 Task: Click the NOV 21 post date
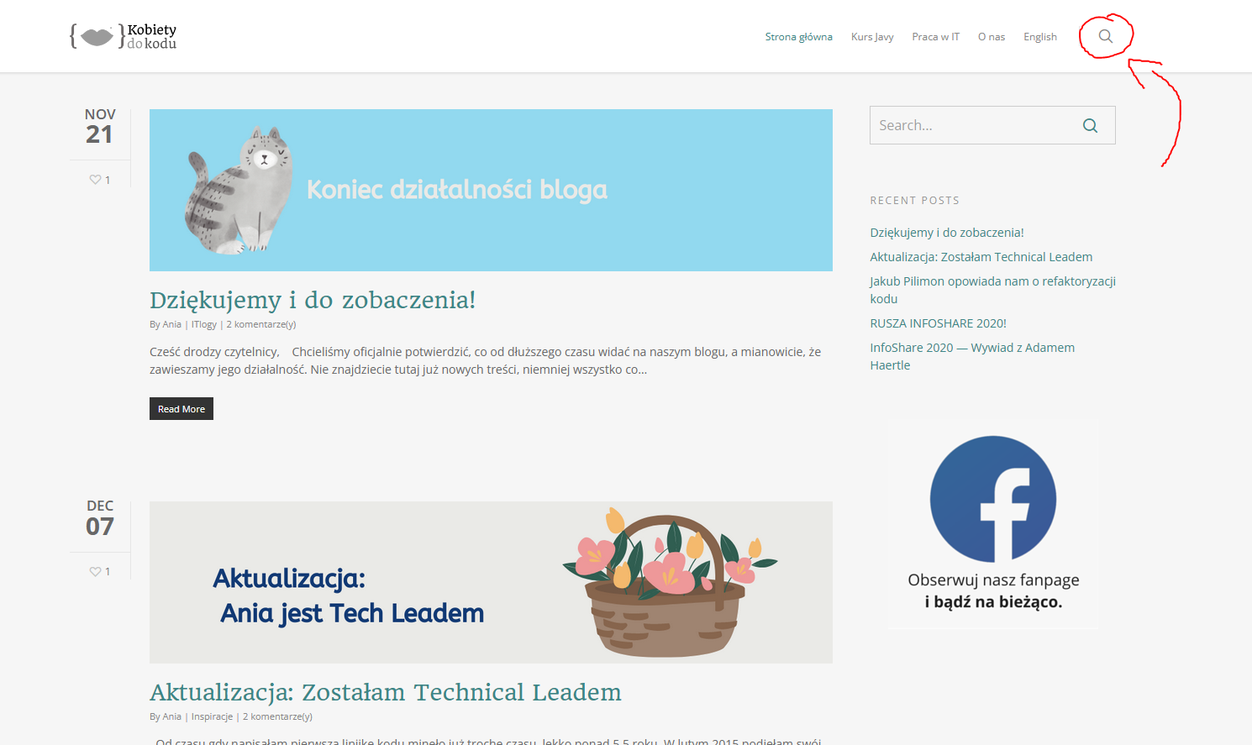coord(100,126)
